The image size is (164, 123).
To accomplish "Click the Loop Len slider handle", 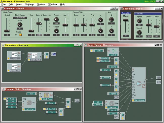I will tap(46, 19).
